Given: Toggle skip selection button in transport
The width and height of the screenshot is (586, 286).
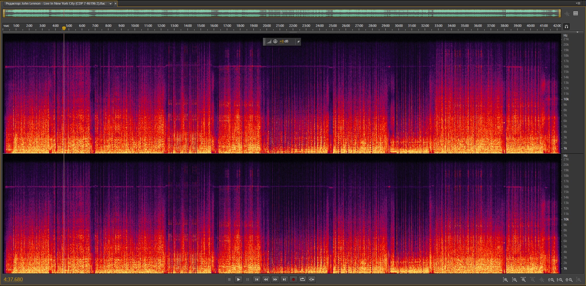Looking at the screenshot, I should click(x=311, y=280).
